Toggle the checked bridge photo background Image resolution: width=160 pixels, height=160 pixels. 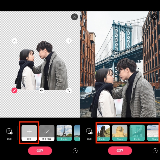tap(137, 132)
